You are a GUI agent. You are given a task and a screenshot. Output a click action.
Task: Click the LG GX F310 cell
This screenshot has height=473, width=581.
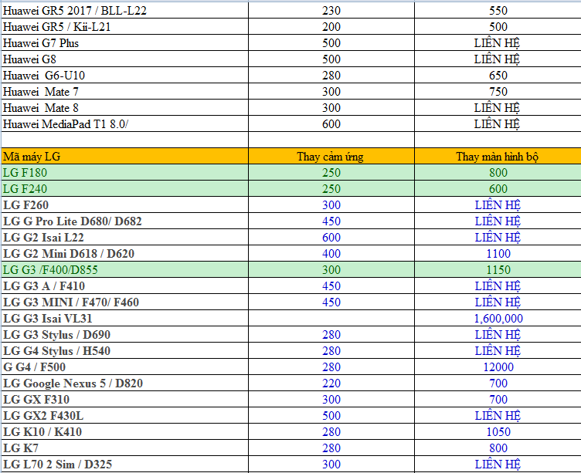click(125, 400)
